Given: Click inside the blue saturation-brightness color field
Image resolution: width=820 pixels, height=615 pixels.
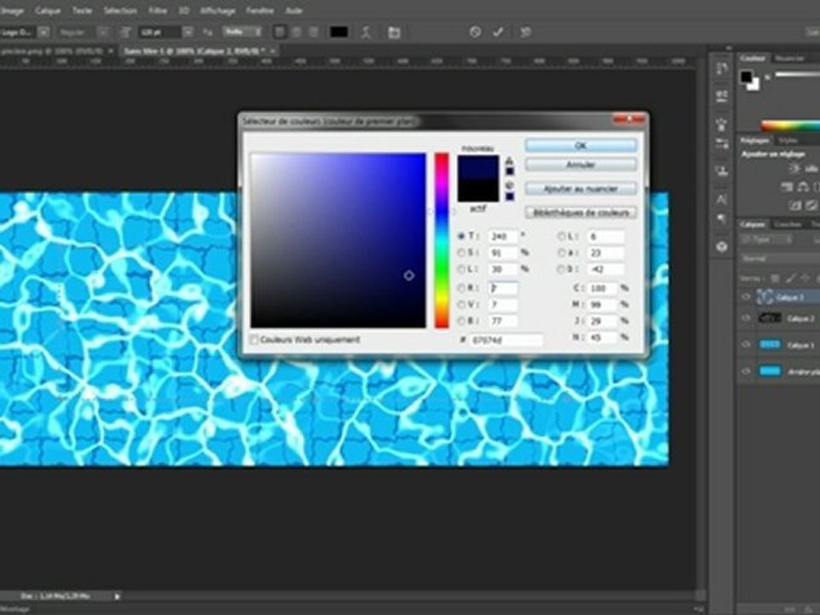Looking at the screenshot, I should click(x=338, y=241).
